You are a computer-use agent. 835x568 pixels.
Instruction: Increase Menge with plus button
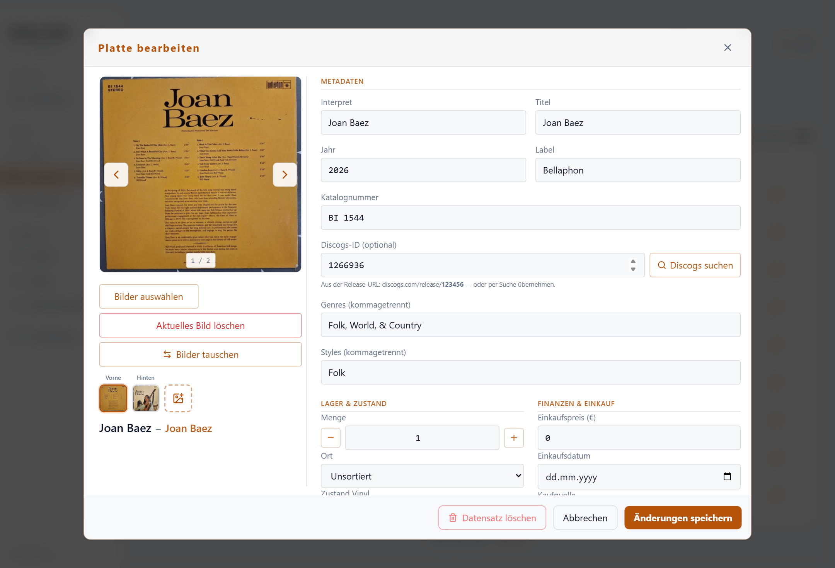pos(514,438)
